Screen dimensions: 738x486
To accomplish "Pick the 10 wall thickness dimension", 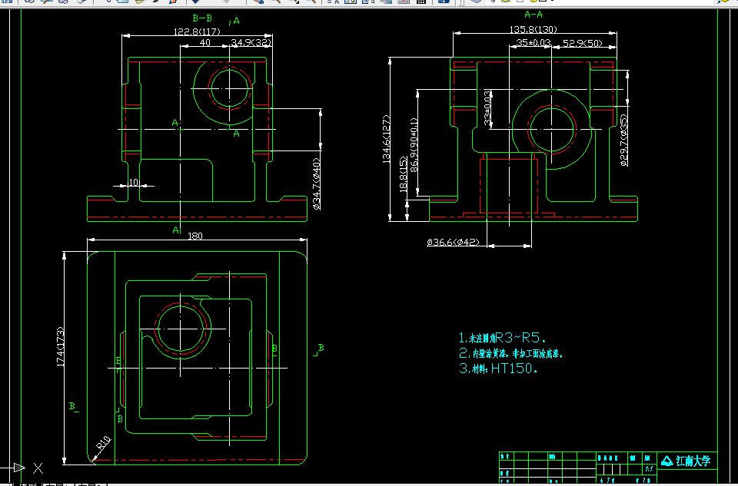I will tap(134, 182).
